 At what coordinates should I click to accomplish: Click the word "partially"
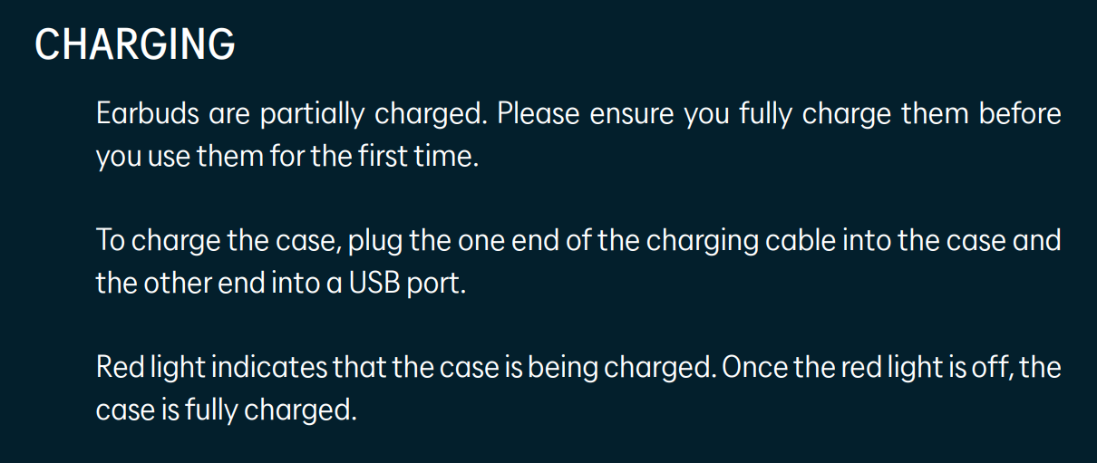[x=313, y=115]
